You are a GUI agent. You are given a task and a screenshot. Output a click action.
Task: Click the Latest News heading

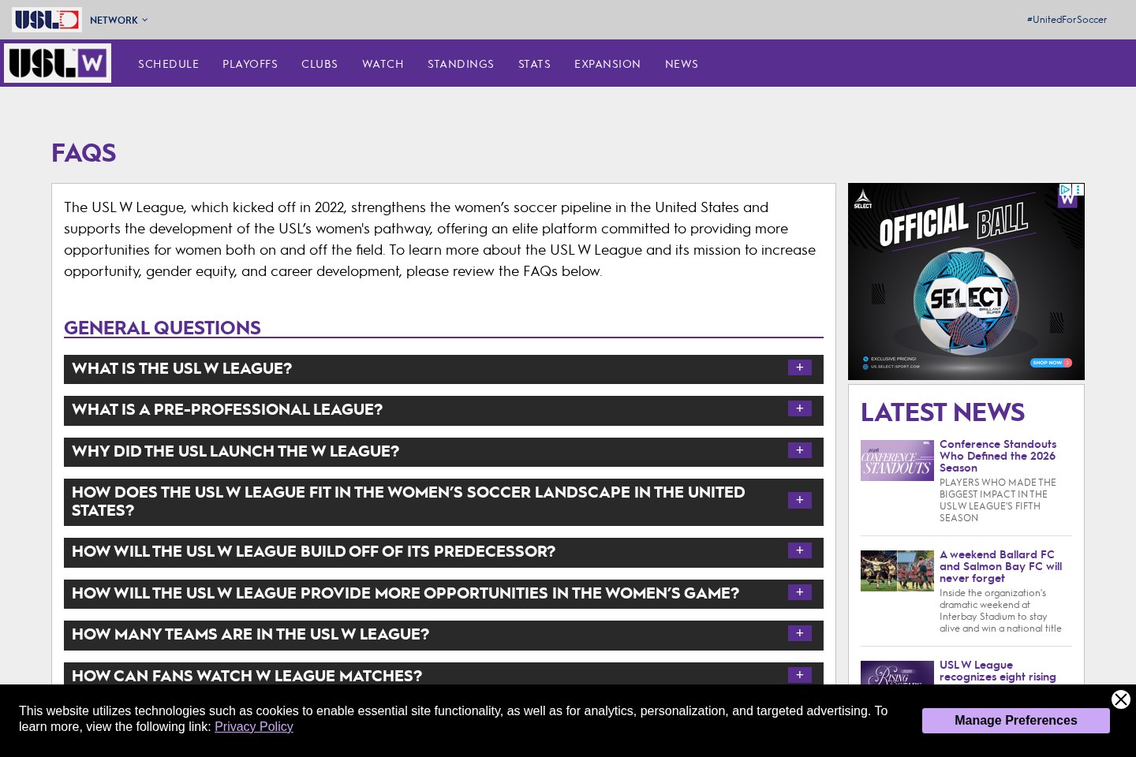point(942,412)
